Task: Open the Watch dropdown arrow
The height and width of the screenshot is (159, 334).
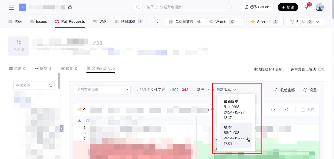Action: pyautogui.click(x=240, y=22)
